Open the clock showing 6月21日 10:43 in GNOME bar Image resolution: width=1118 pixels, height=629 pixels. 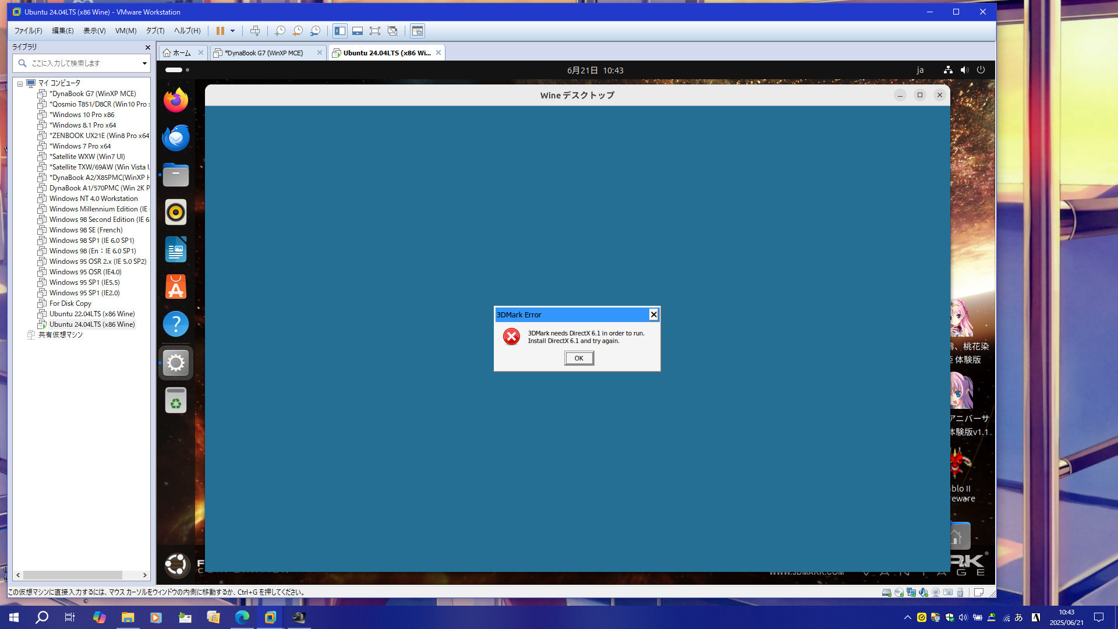595,70
